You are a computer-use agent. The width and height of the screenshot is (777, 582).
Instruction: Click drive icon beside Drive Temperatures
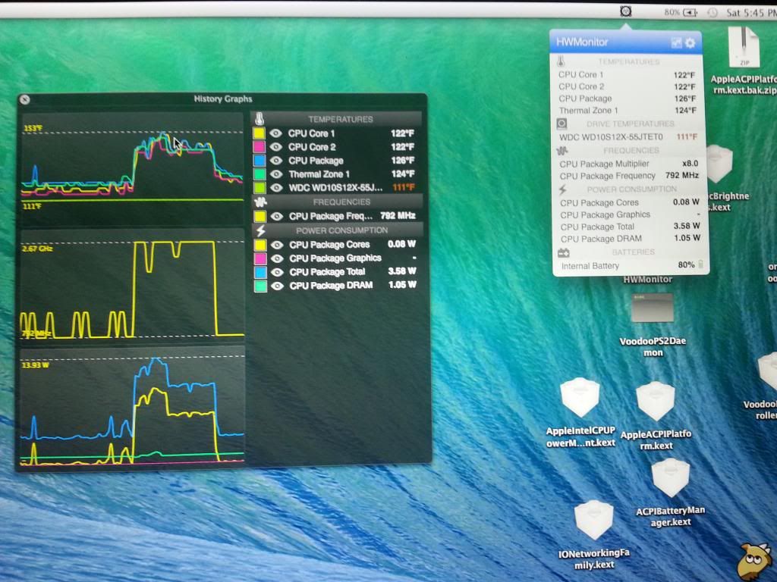pos(562,124)
